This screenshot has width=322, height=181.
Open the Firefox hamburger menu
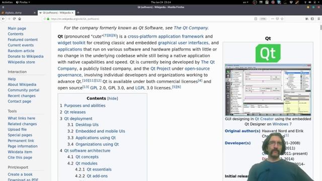click(x=318, y=19)
